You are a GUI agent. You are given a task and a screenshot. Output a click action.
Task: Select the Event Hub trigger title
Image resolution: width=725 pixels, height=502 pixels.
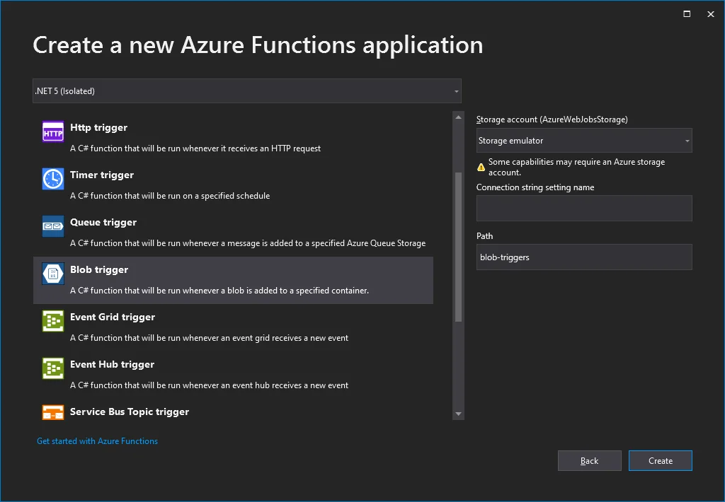(112, 364)
